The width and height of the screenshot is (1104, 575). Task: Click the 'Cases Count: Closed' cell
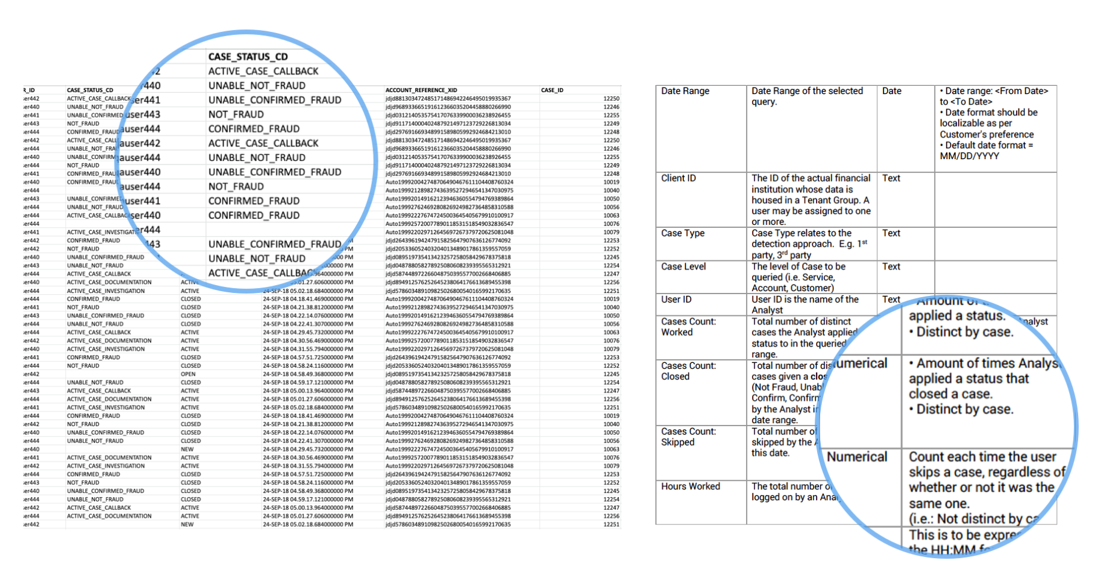point(701,392)
